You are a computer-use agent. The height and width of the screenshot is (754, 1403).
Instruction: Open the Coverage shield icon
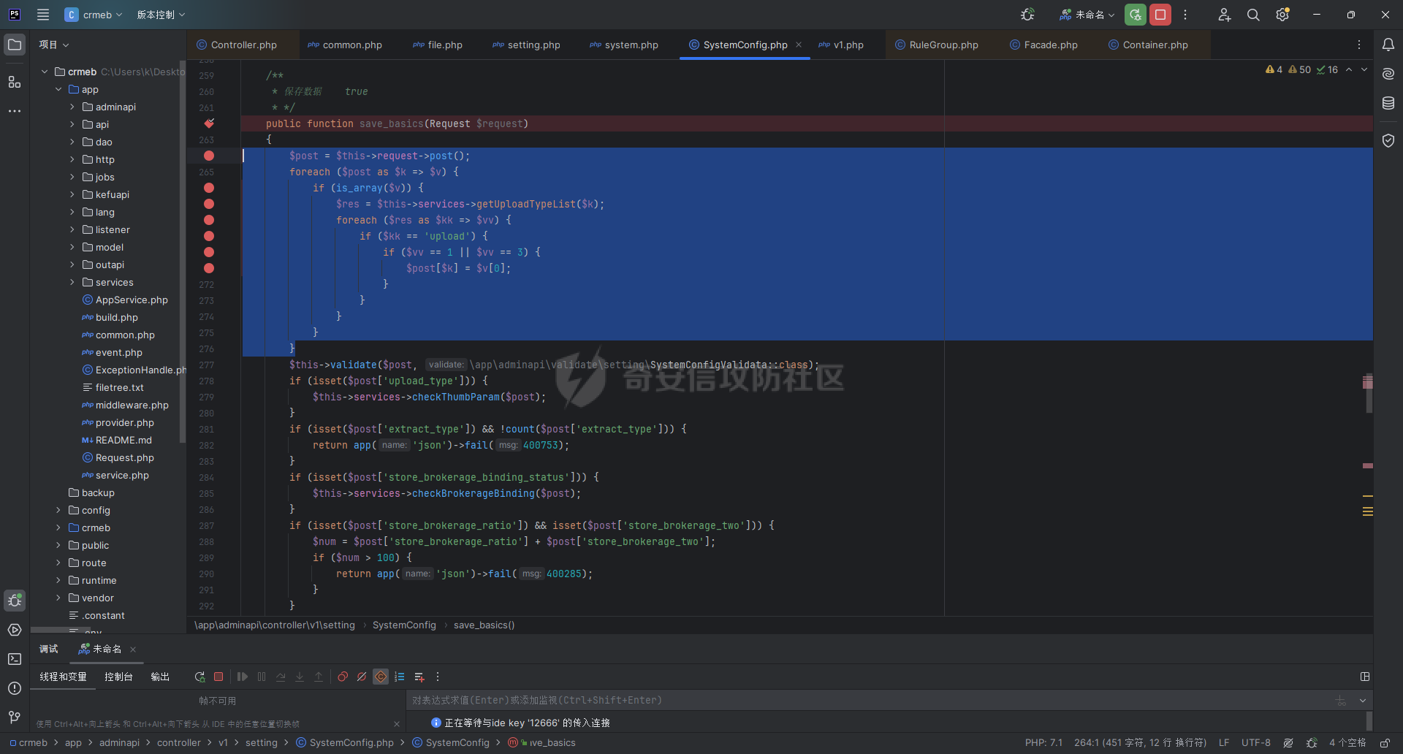point(1388,140)
